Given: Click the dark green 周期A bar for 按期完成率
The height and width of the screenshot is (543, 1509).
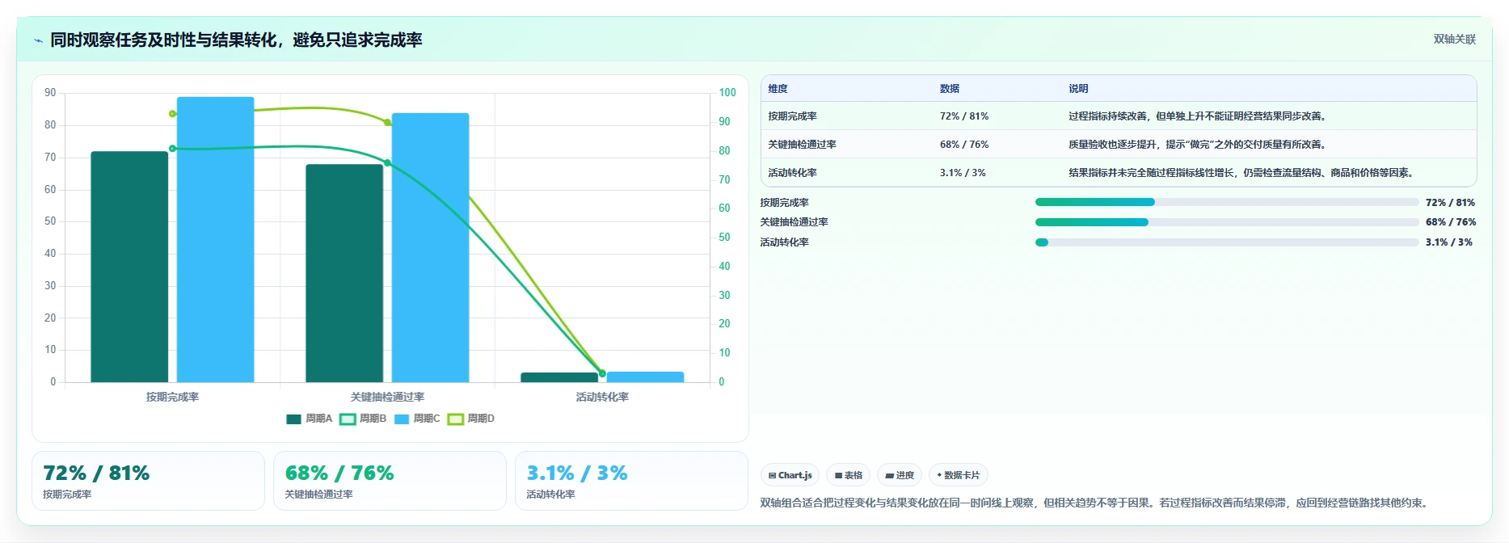Looking at the screenshot, I should pyautogui.click(x=129, y=267).
